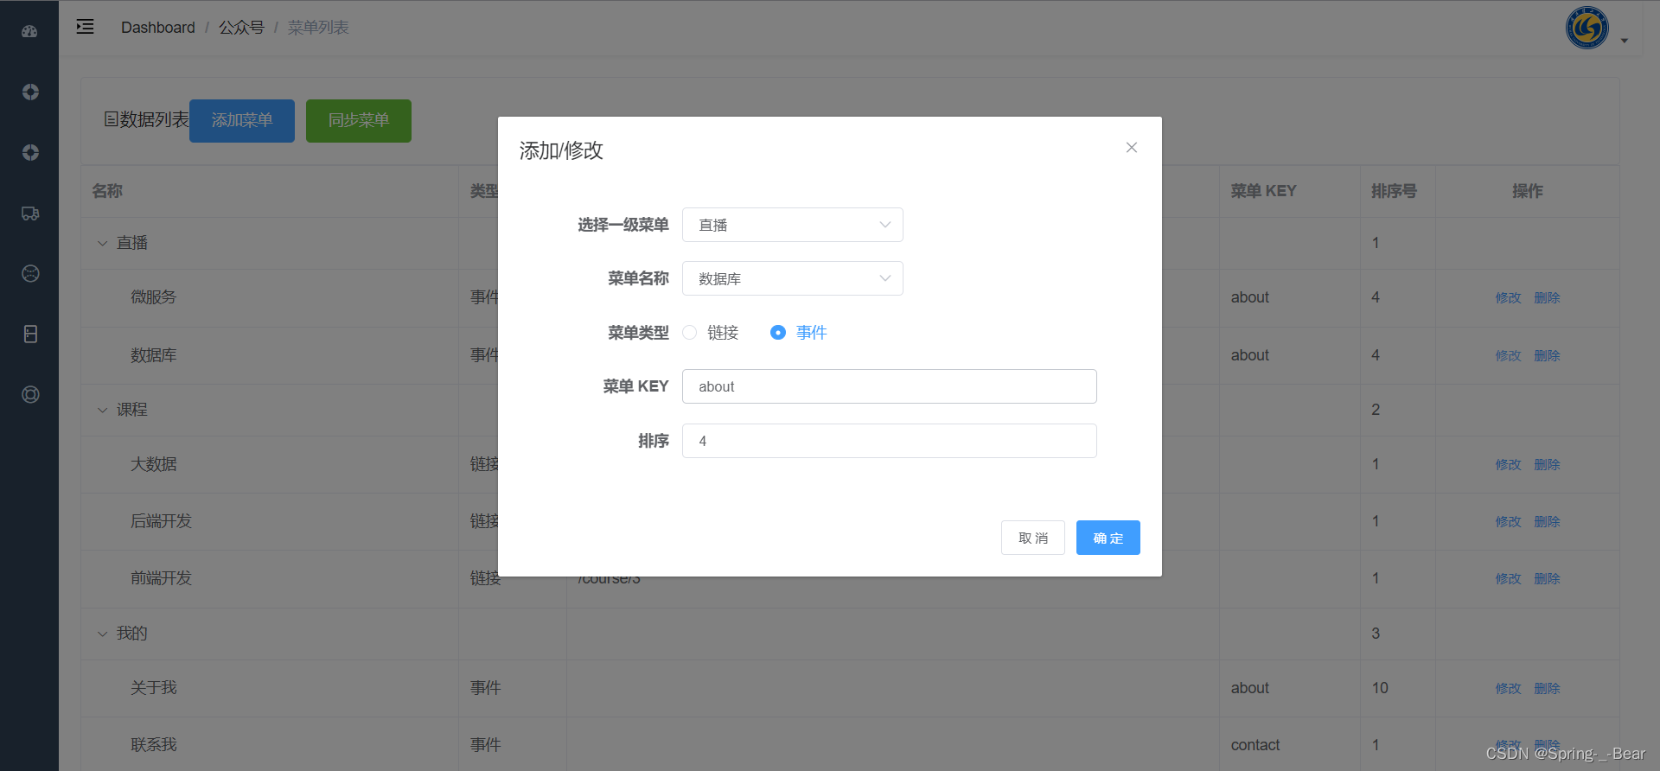Open the delivery truck sidebar icon

(x=30, y=213)
